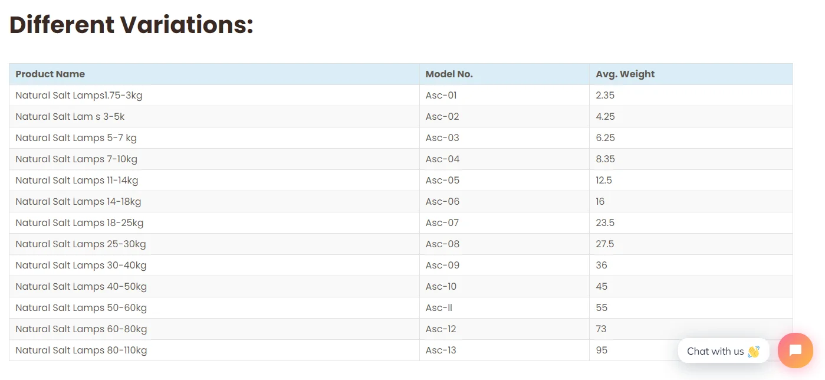The image size is (825, 380).
Task: Select the 'Natural Salt Lamps1.75-3kg' cell
Action: pyautogui.click(x=79, y=96)
